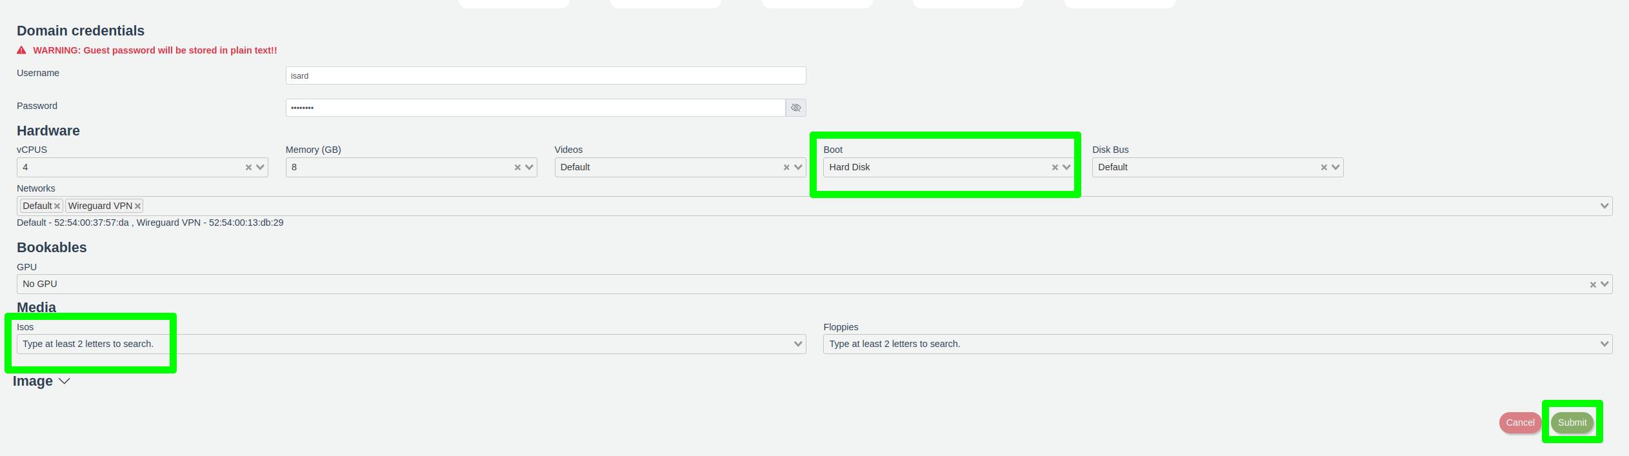
Task: Clear the Disk Bus selection x icon
Action: pyautogui.click(x=1324, y=168)
